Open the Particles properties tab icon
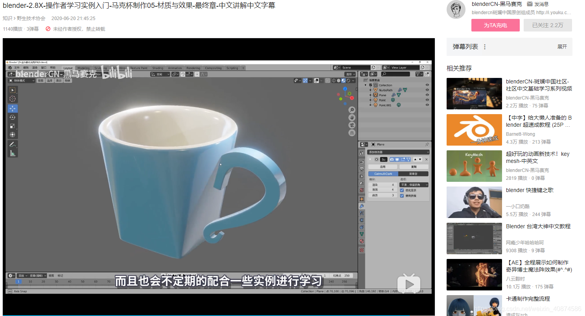Image resolution: width=585 pixels, height=316 pixels. pyautogui.click(x=362, y=213)
